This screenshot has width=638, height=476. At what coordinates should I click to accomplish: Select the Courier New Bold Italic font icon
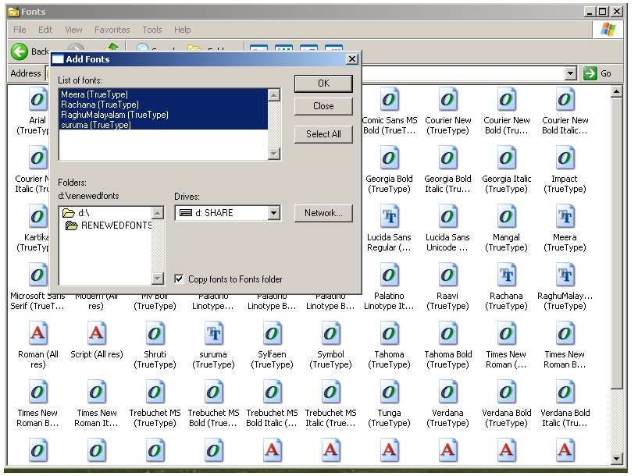tap(565, 100)
